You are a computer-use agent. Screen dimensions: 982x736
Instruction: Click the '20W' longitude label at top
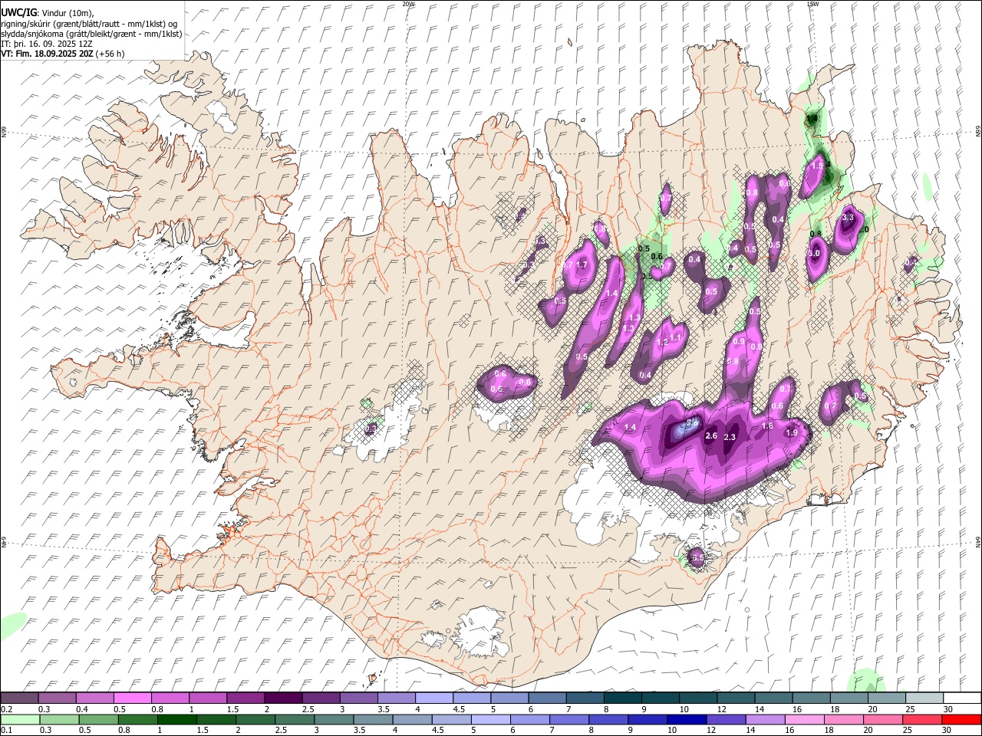tap(408, 4)
